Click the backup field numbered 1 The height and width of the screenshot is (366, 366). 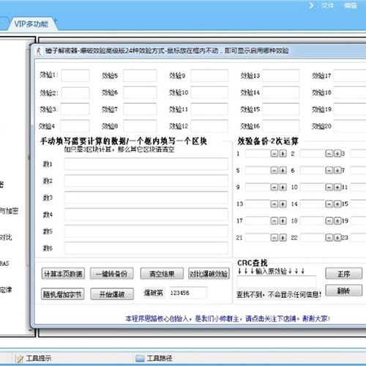(258, 154)
